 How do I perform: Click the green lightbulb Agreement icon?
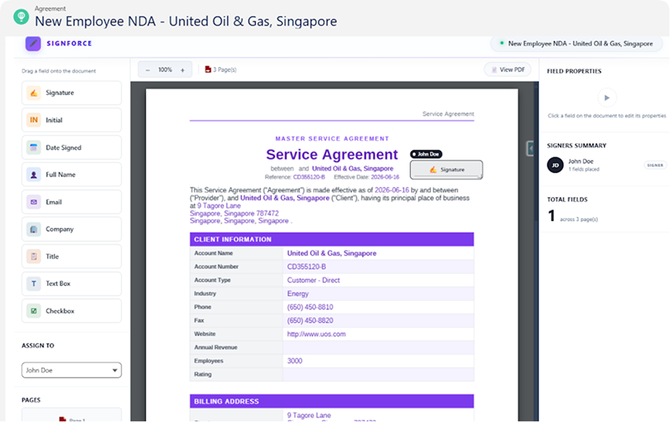(x=21, y=16)
